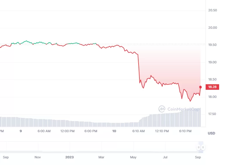Viewport: 236px width, 165px height.
Task: Click the Nov marker on navigator timeline
Action: (x=38, y=157)
